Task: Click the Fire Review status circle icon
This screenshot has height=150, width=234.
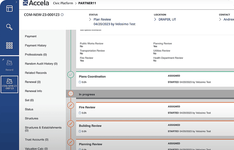Action: click(x=71, y=106)
